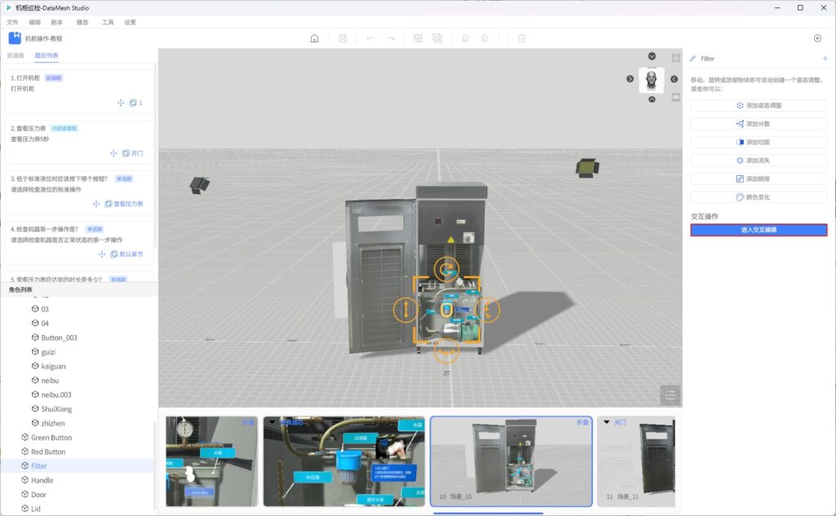Click the arrow left of the view head

(629, 79)
